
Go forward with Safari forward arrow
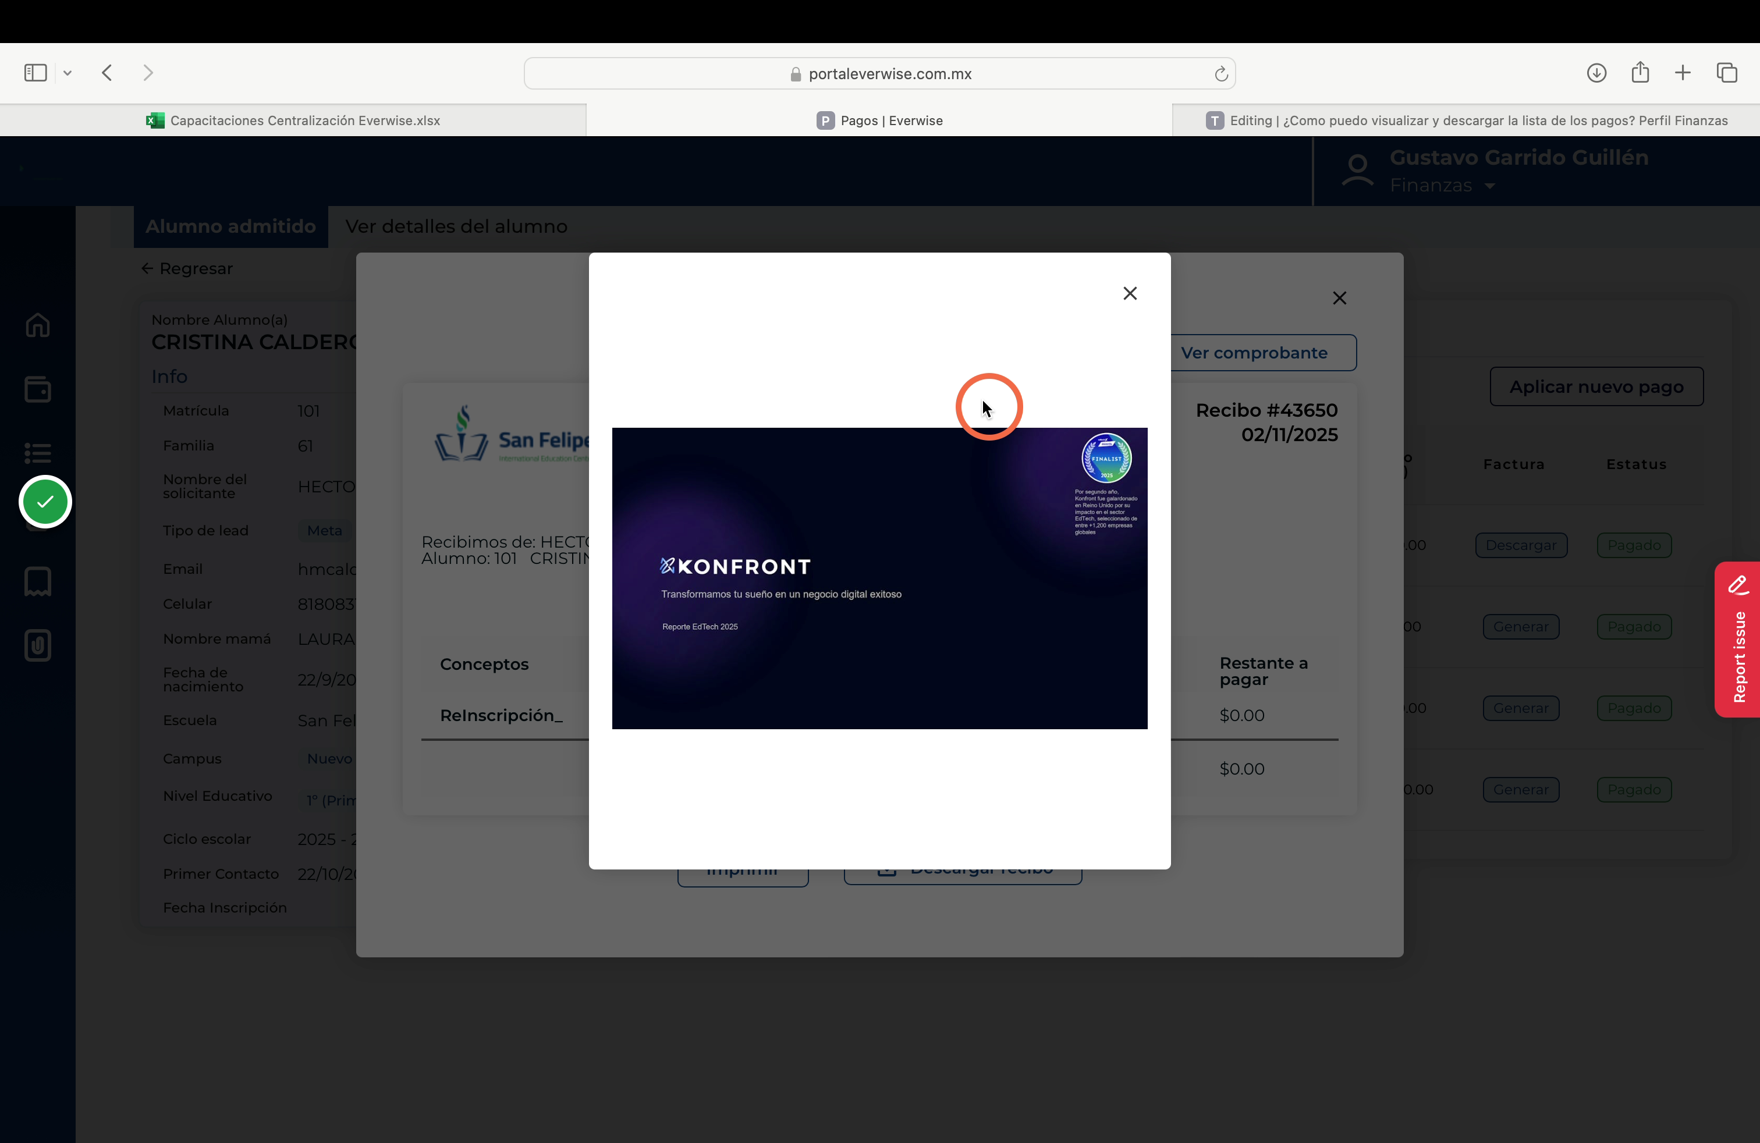[148, 72]
